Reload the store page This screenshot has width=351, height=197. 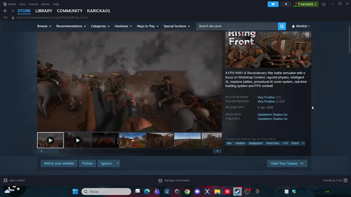pos(5,18)
